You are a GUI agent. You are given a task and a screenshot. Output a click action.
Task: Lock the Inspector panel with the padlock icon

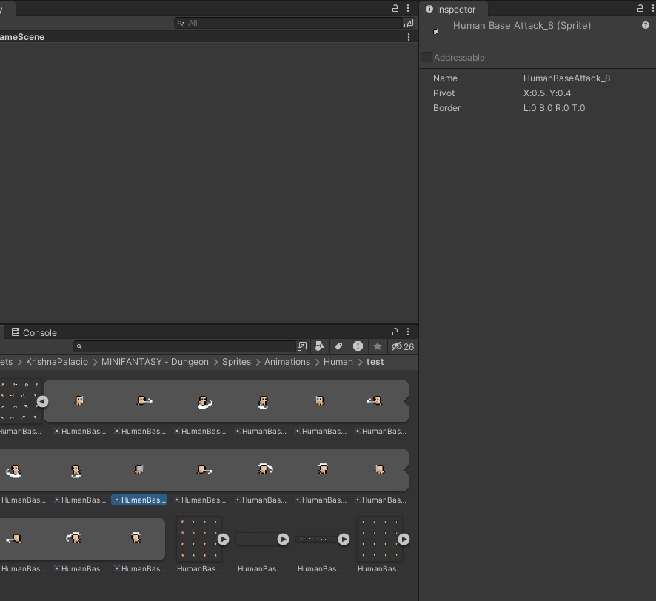pyautogui.click(x=640, y=8)
